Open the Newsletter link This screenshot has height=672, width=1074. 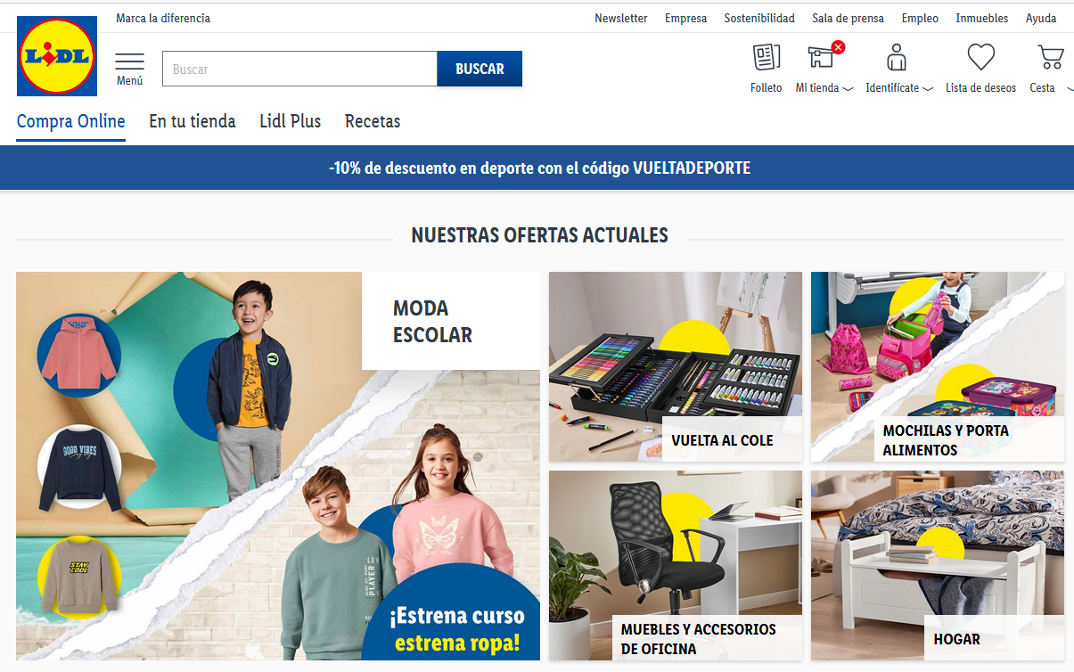click(x=621, y=18)
